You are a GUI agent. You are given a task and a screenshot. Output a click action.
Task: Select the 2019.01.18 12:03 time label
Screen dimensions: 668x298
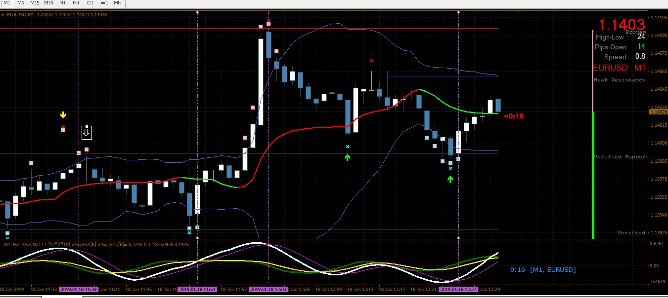[x=268, y=290]
